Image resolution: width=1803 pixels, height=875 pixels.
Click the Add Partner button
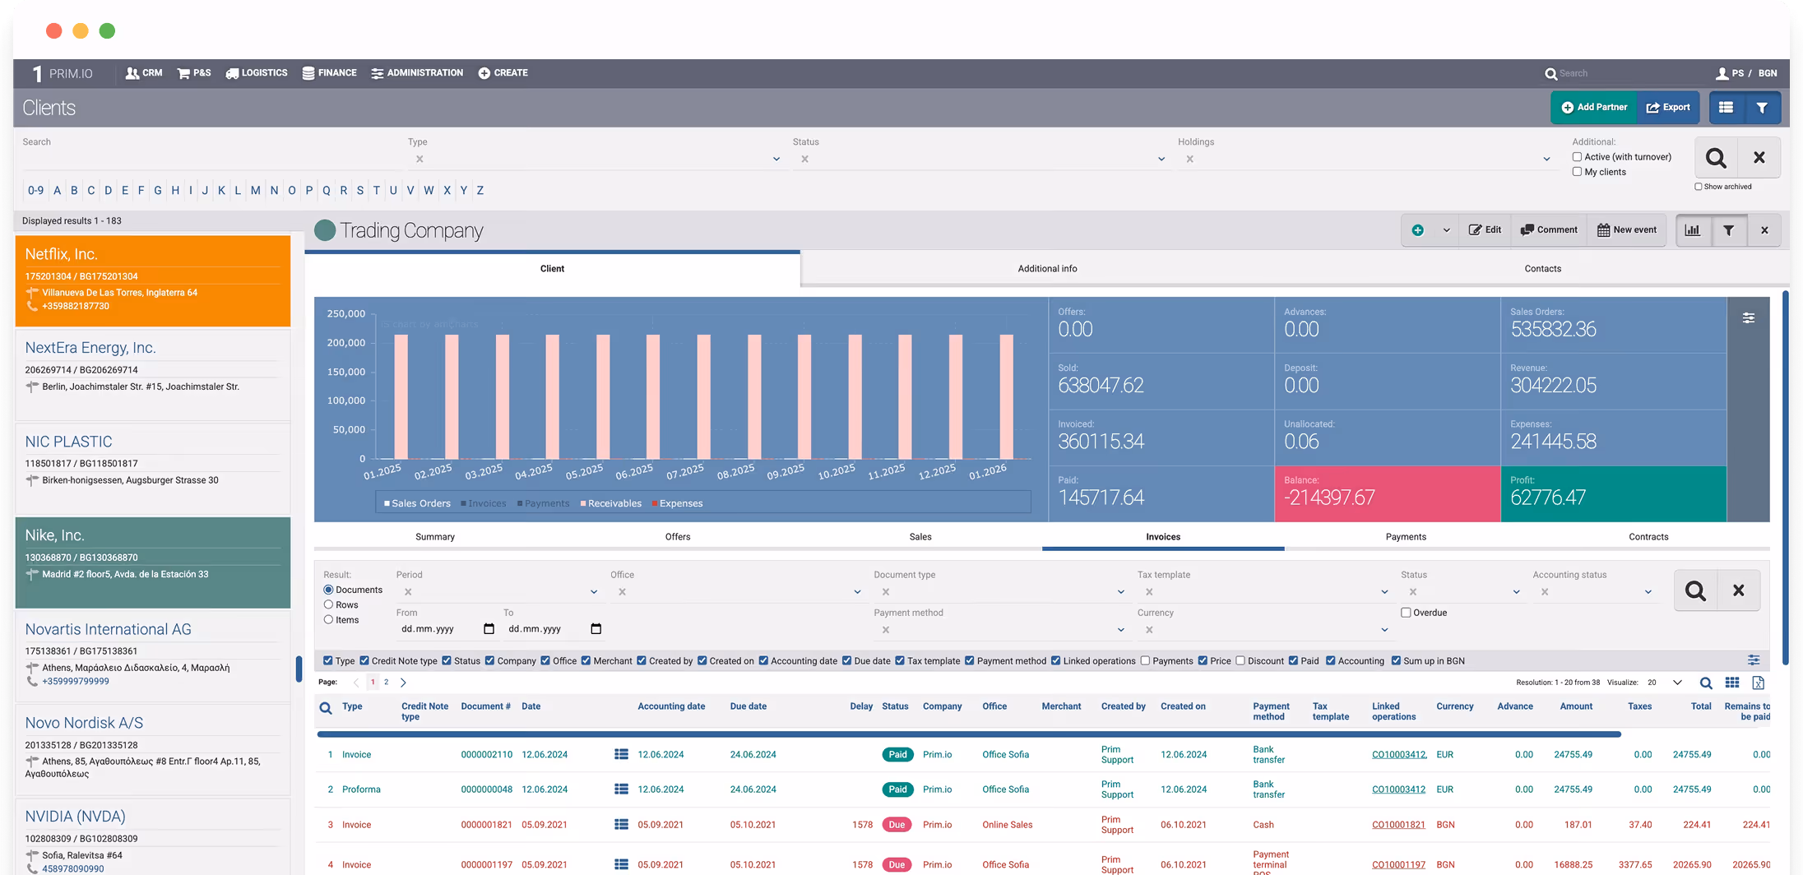point(1594,108)
